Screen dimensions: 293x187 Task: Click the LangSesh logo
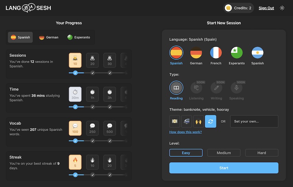pos(28,8)
